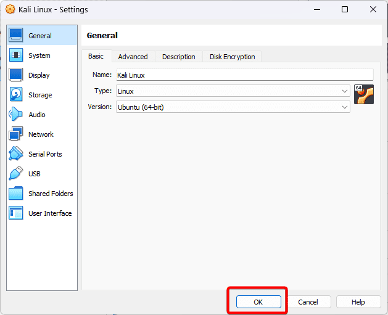Minimize the Settings window
This screenshot has width=388, height=315.
pos(317,9)
